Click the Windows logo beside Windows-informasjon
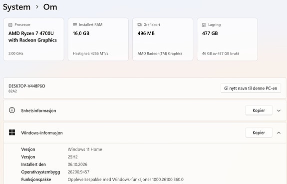The width and height of the screenshot is (287, 184). (12, 132)
